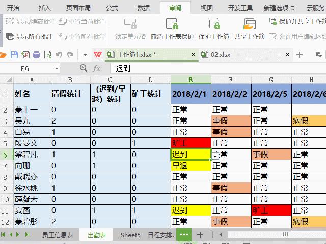The height and width of the screenshot is (244, 326).
Task: Open a file with the folder icon
Action: (x=3, y=55)
